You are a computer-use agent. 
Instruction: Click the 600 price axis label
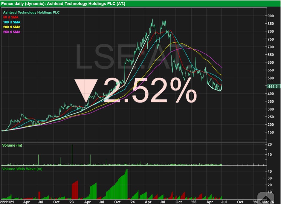[x=271, y=62]
